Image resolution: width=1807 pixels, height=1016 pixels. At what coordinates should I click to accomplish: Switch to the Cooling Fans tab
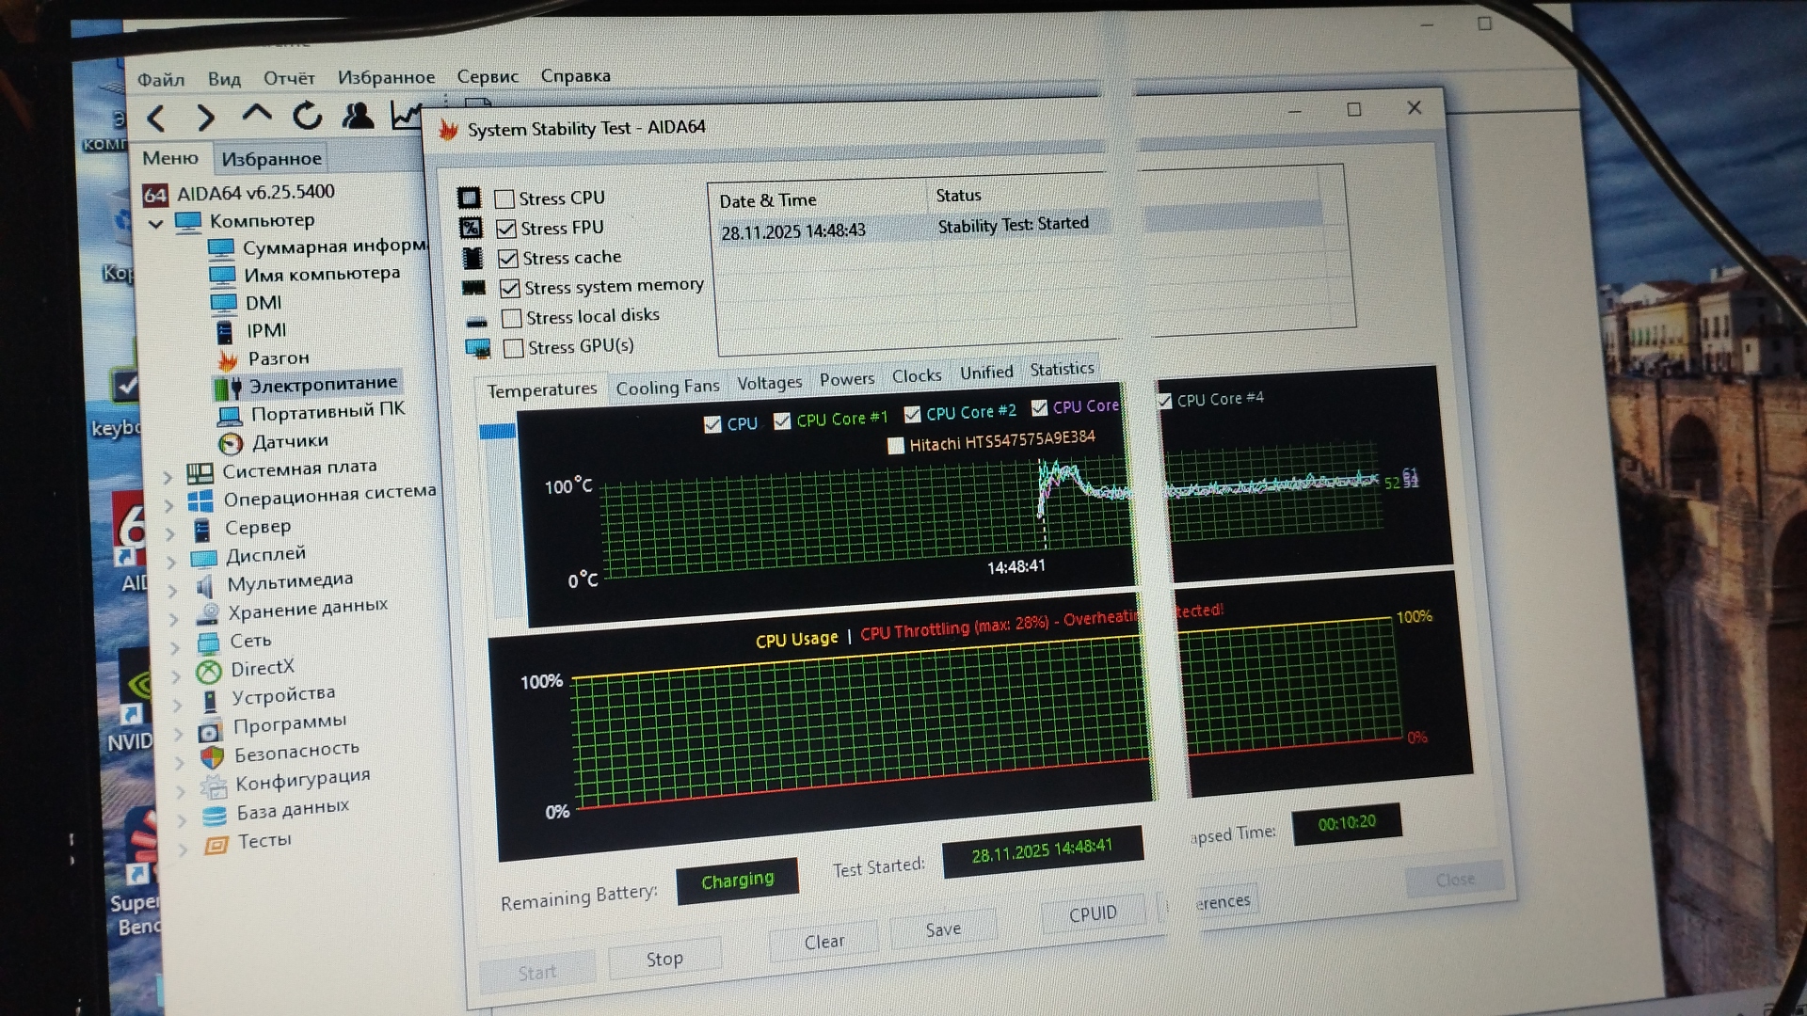coord(667,387)
